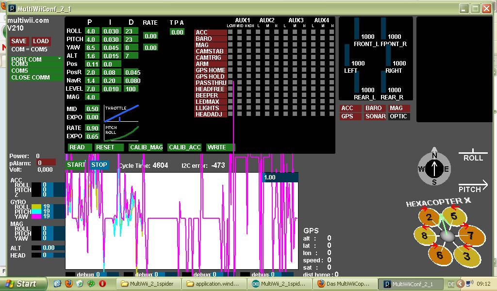This screenshot has height=291, width=497.
Task: Toggle HEADFREE checkbox for AUX3 M
Action: pos(295,89)
